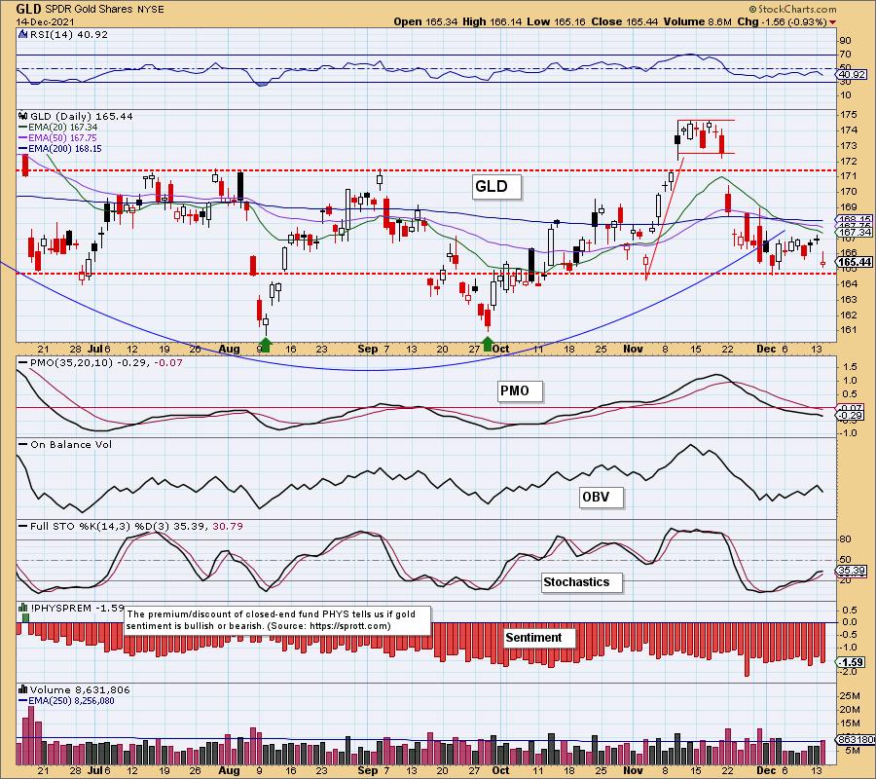The height and width of the screenshot is (779, 876).
Task: Click the Volume 8.6M header value
Action: pos(697,21)
